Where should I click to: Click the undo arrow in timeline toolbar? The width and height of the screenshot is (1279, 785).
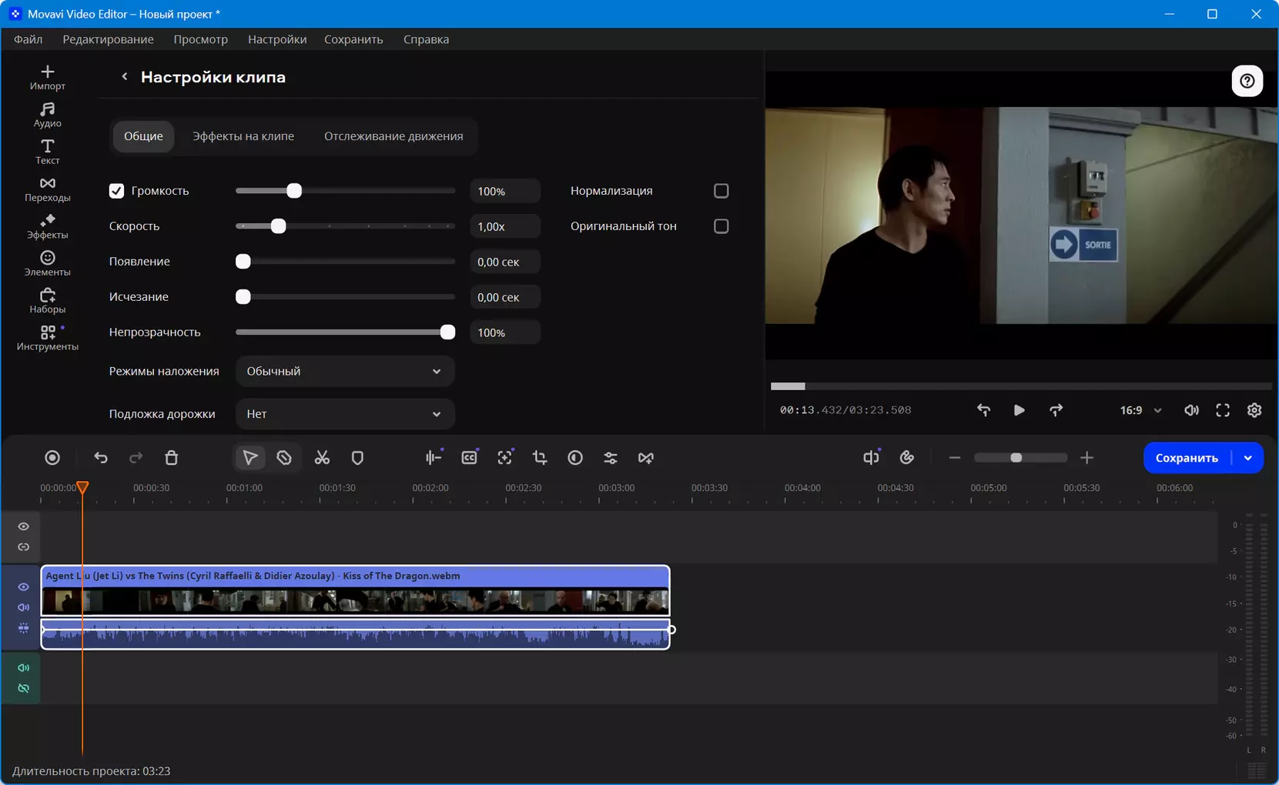(101, 458)
